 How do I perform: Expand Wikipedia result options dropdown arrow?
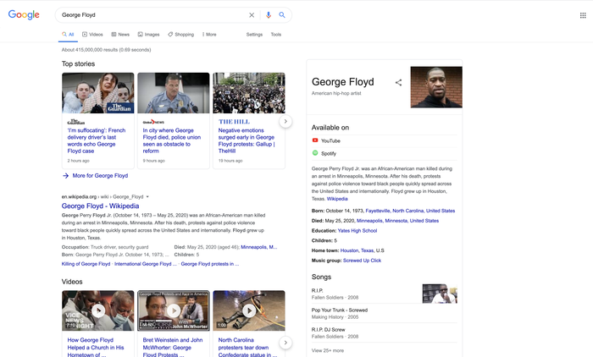click(147, 197)
